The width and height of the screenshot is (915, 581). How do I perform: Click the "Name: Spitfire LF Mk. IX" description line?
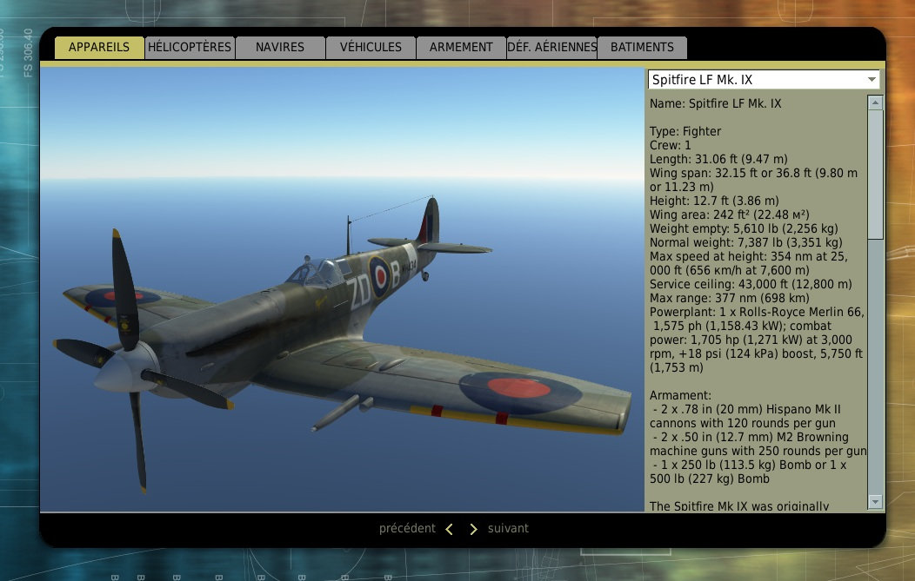tap(715, 104)
